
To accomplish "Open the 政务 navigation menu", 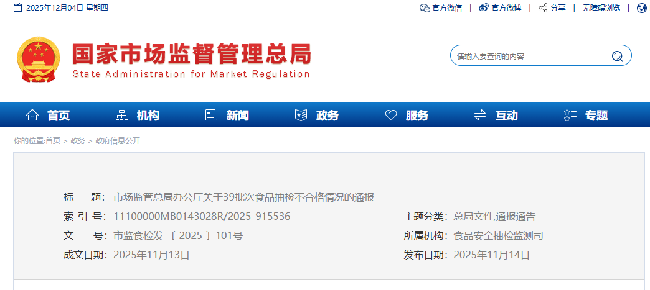I will pyautogui.click(x=327, y=115).
